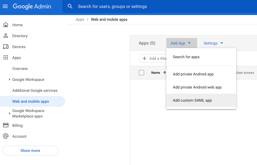
Task: Select Add custom SAML app menu entry
Action: [x=192, y=100]
